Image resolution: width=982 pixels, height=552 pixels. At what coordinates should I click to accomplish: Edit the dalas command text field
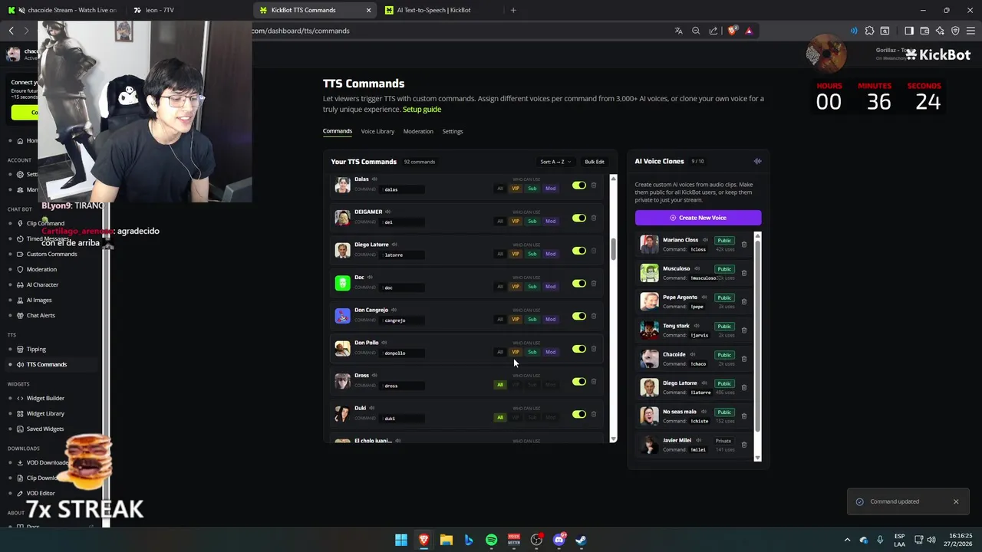click(x=403, y=189)
